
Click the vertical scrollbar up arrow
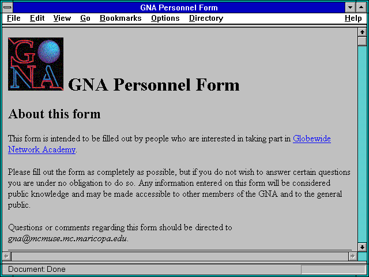tap(362, 32)
